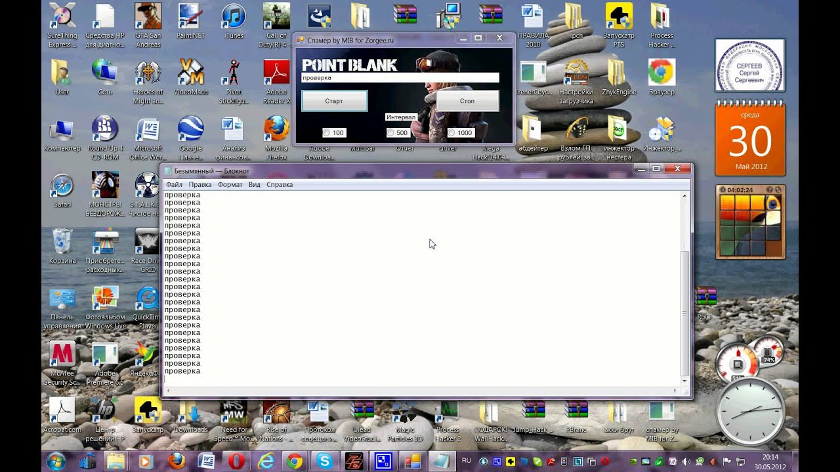This screenshot has width=840, height=472.
Task: Select the Round Up 4 CD-ROM icon
Action: [x=105, y=138]
